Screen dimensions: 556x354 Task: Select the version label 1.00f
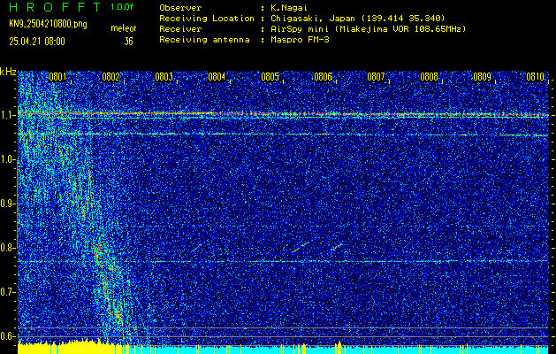click(122, 7)
